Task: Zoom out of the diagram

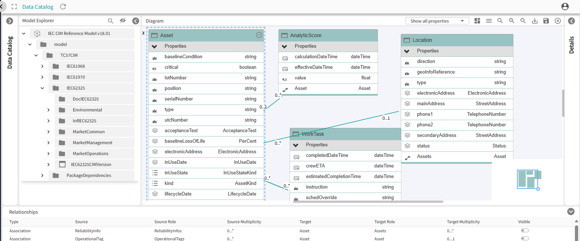Action: [523, 21]
